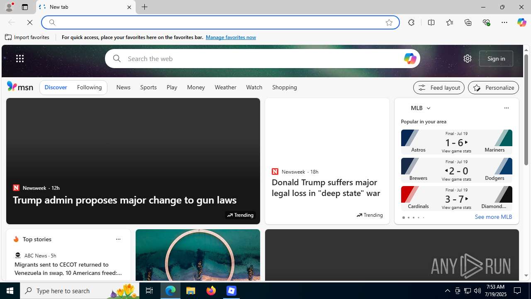Screen dimensions: 531x299
Task: Click the Personalize button
Action: click(x=493, y=88)
